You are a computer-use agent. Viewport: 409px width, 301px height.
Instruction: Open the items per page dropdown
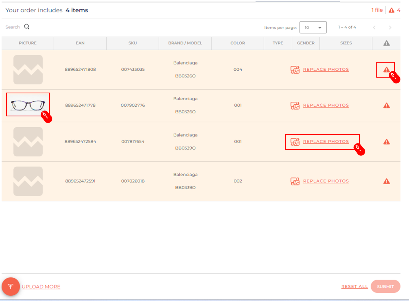click(313, 27)
